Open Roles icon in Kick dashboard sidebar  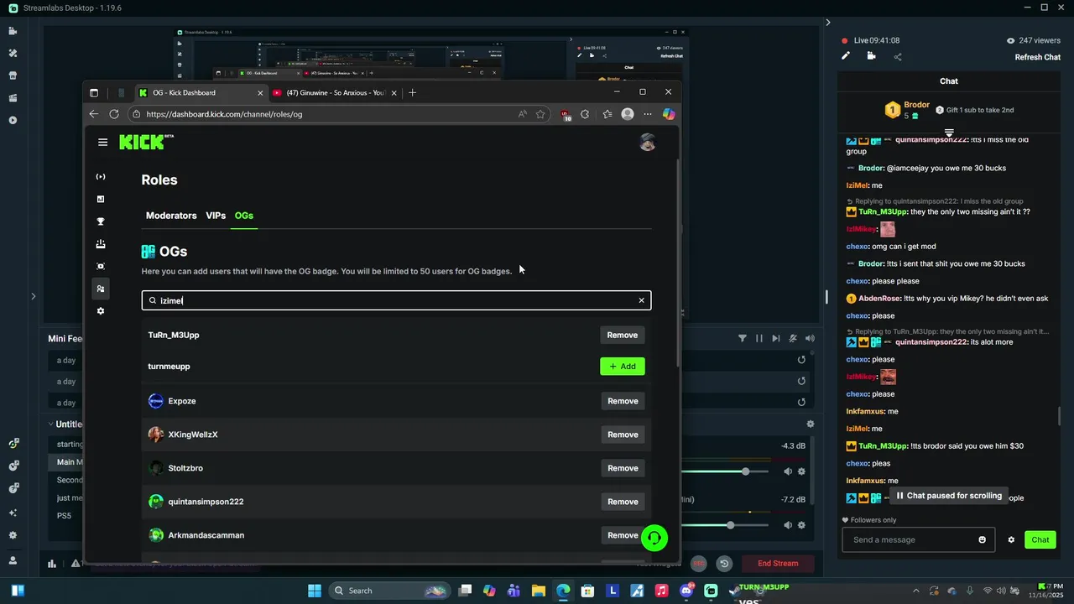[x=101, y=289]
